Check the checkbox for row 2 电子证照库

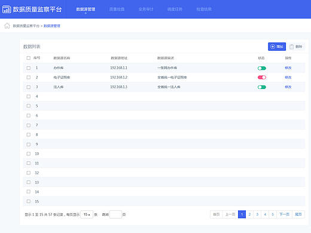coord(29,77)
